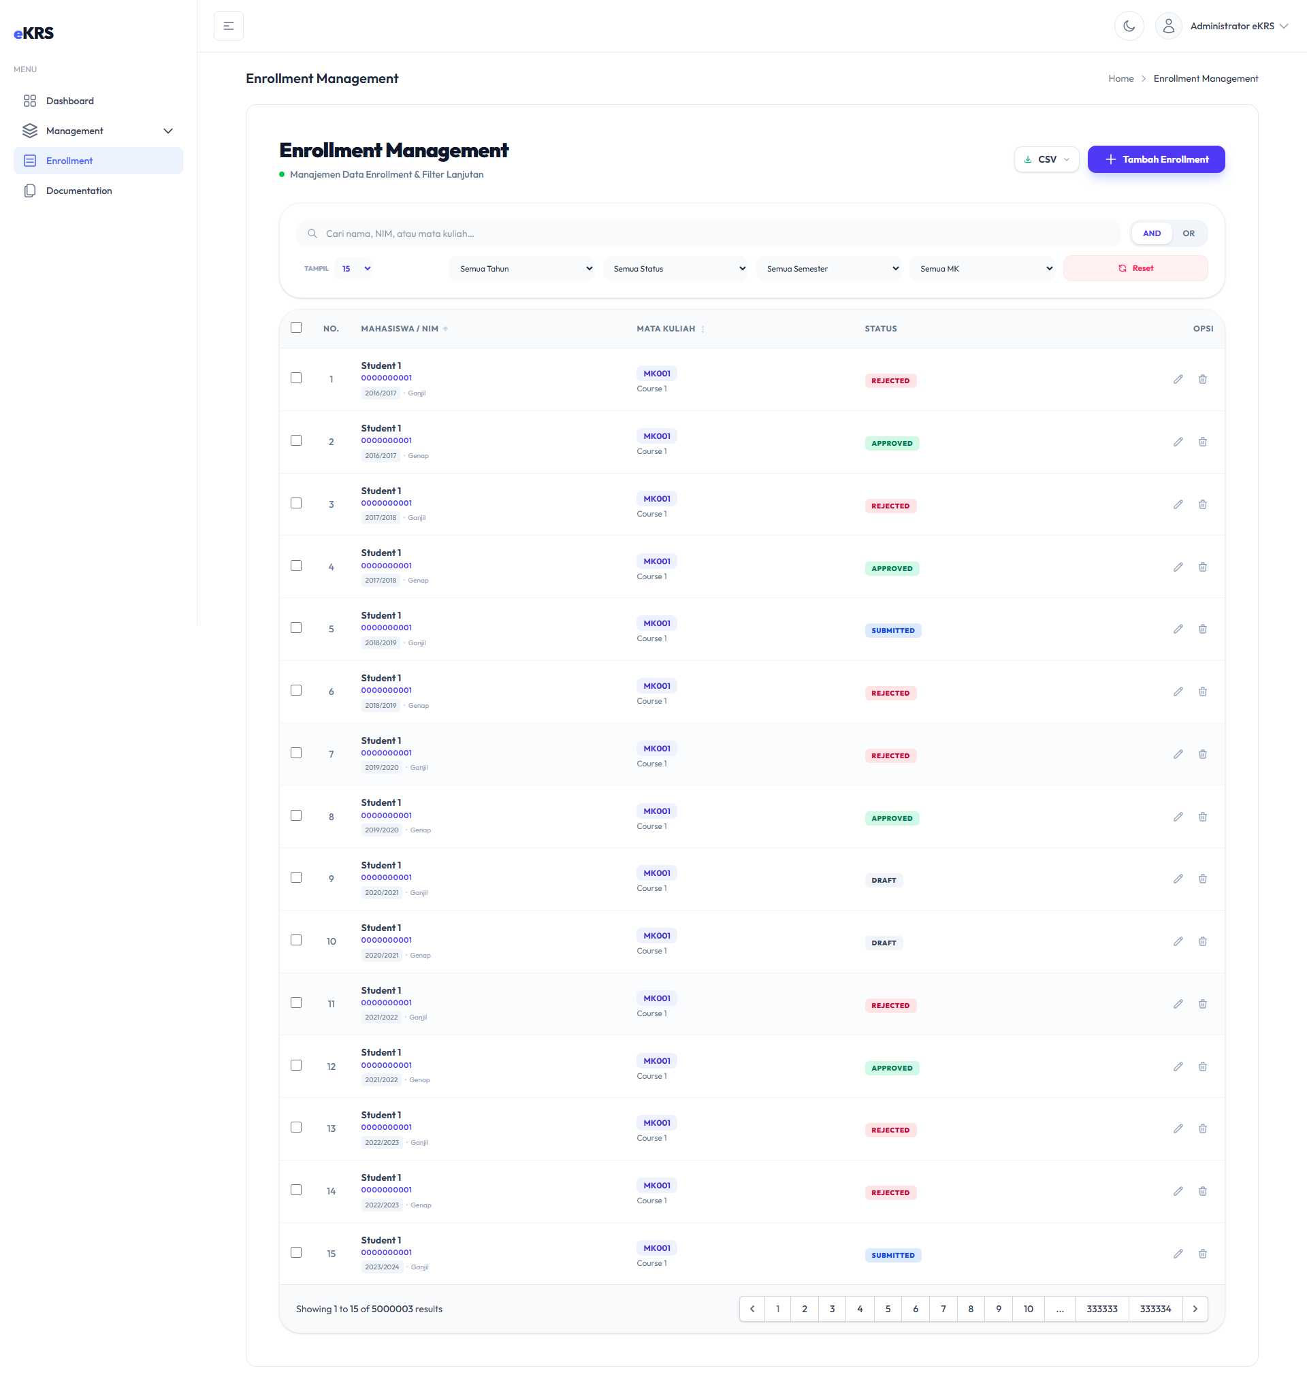Open the Semua MK dropdown

point(982,269)
